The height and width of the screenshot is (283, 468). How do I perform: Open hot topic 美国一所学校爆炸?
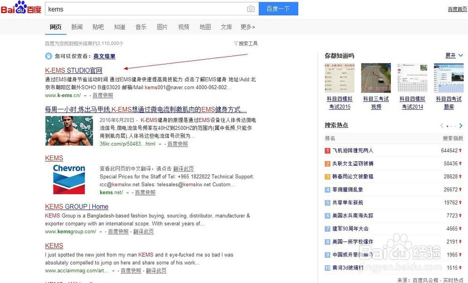pos(353,241)
